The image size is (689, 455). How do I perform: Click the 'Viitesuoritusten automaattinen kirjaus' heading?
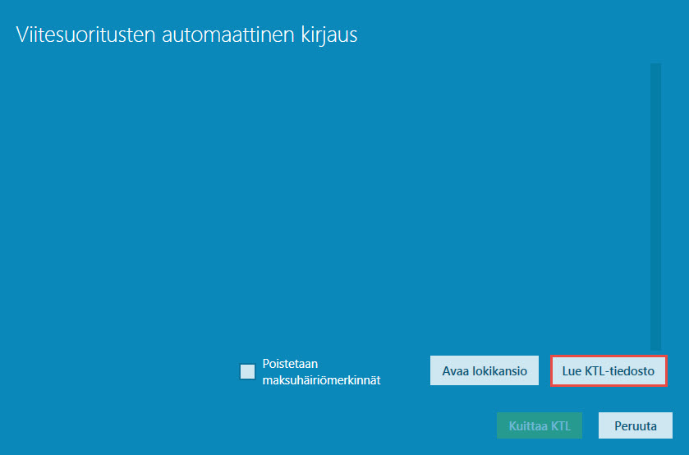tap(186, 34)
